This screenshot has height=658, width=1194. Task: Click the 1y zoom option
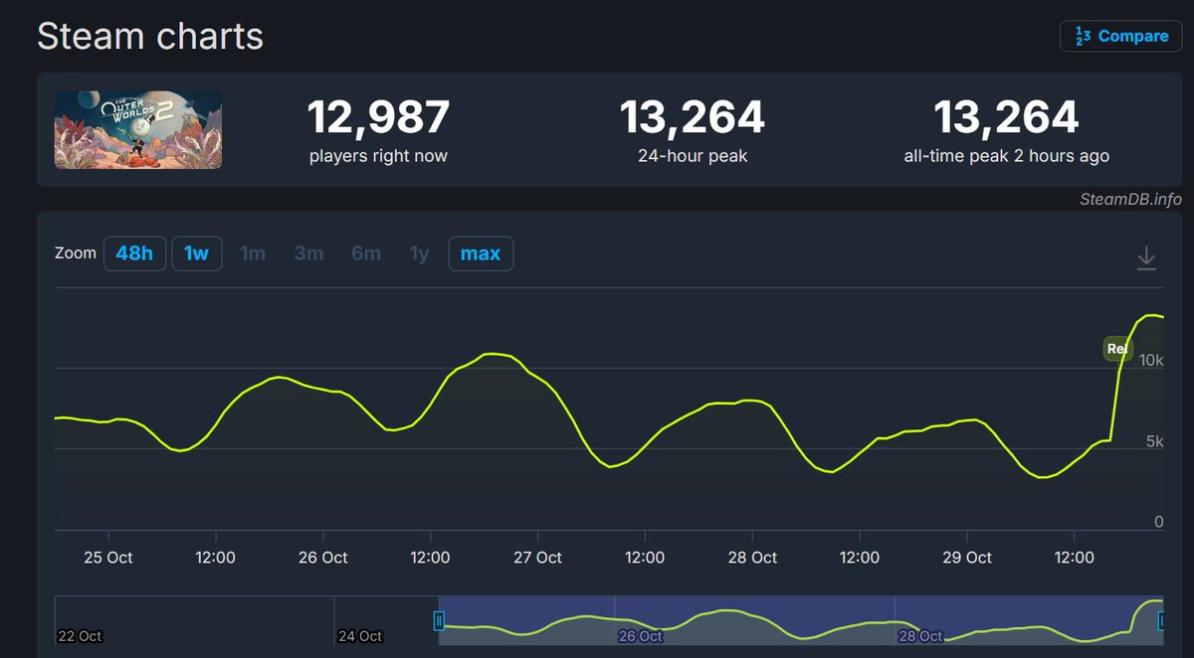click(419, 253)
